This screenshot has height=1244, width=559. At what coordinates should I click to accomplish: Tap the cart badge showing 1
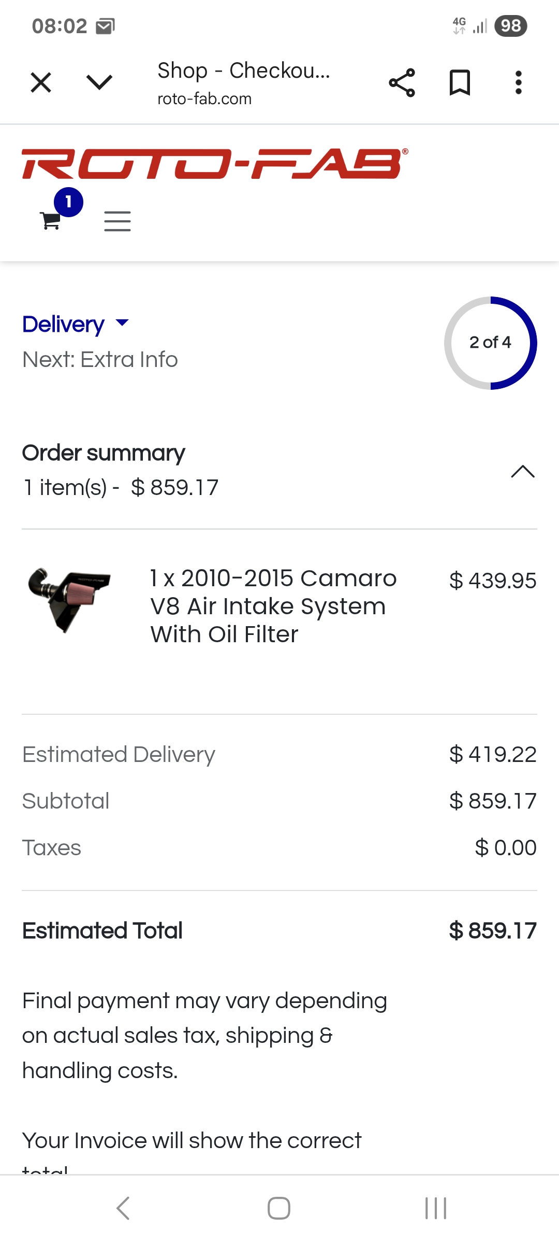[68, 202]
